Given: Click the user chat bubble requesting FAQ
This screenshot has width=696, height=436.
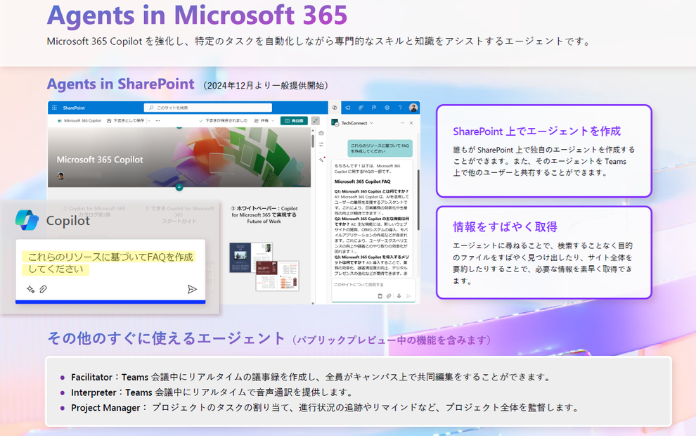Looking at the screenshot, I should pos(380,148).
